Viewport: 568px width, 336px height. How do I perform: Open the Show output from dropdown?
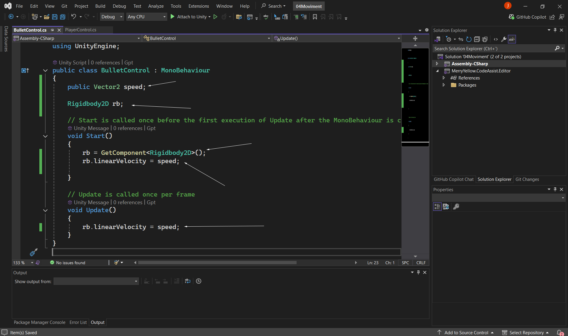(x=96, y=281)
